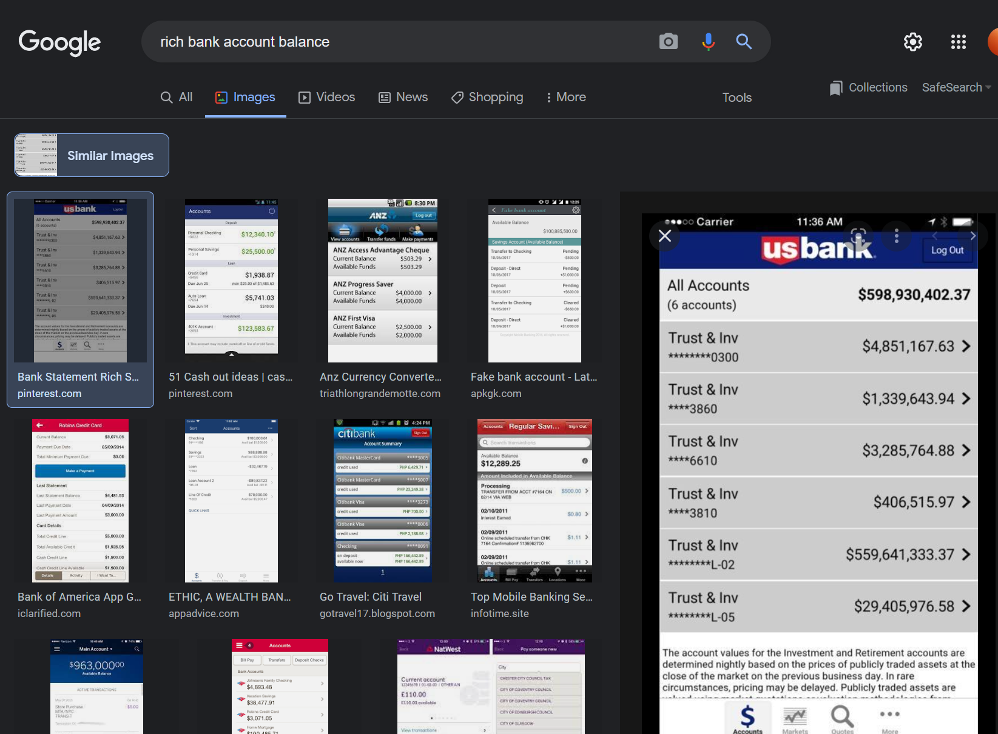
Task: Go to the next image in preview
Action: [x=973, y=236]
